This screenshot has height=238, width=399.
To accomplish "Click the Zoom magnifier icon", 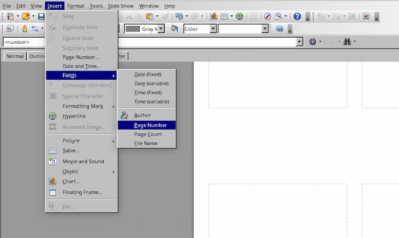I will pos(278,17).
